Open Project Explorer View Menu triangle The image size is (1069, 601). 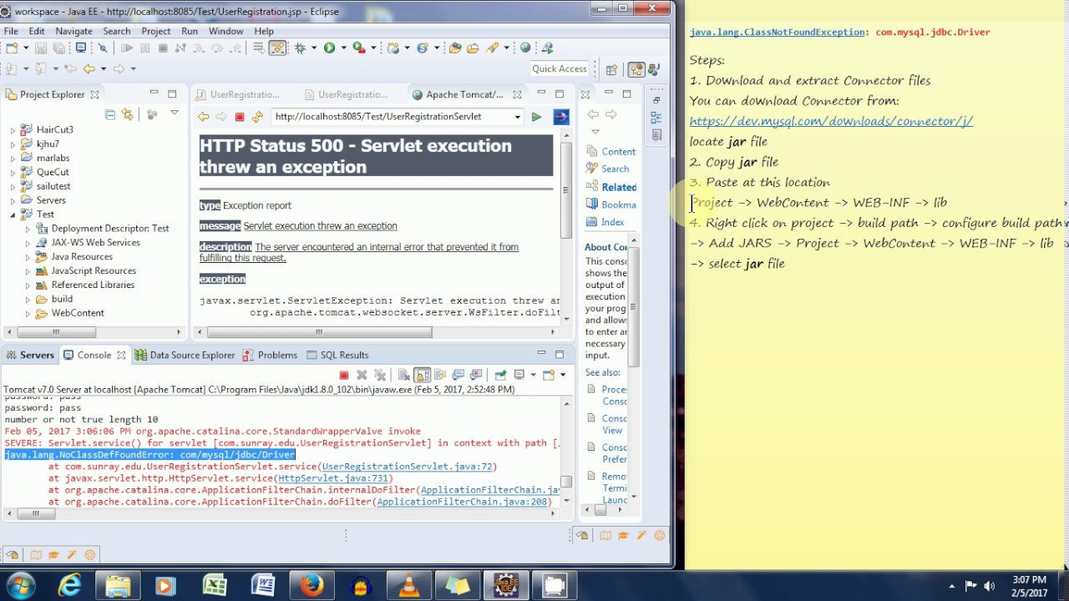pyautogui.click(x=174, y=113)
